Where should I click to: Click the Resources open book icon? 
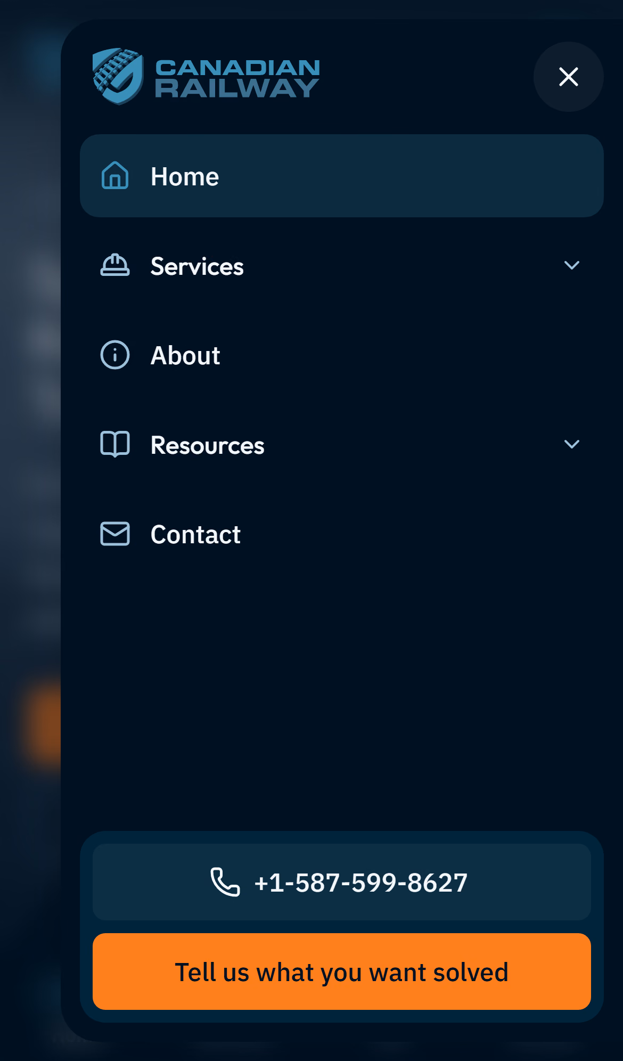coord(115,444)
